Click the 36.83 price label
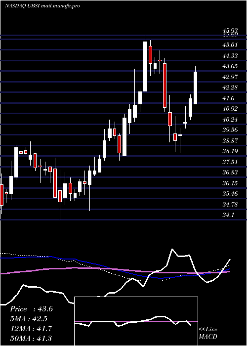Screen dimensions: 247x346 click(x=230, y=173)
